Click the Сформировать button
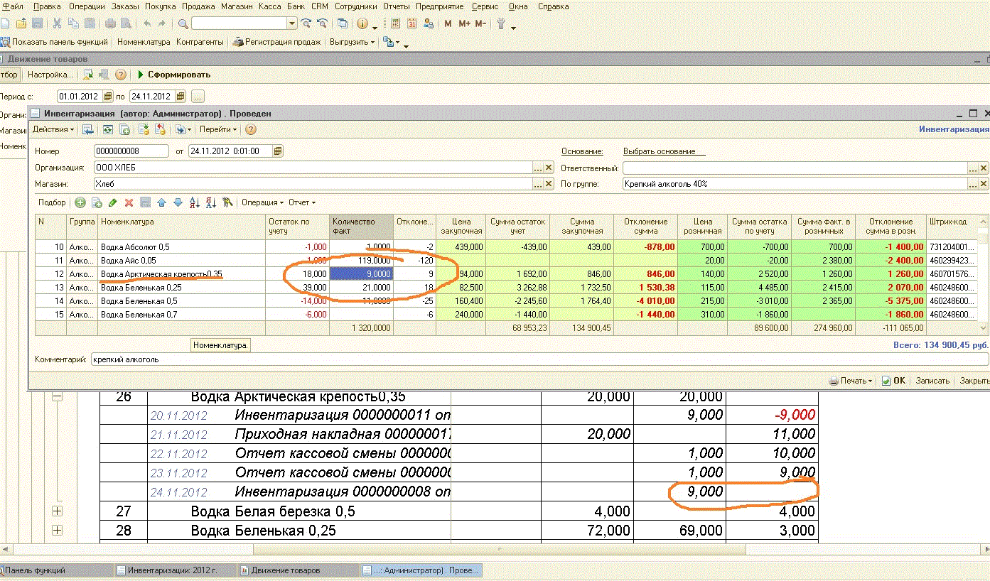 tap(174, 75)
